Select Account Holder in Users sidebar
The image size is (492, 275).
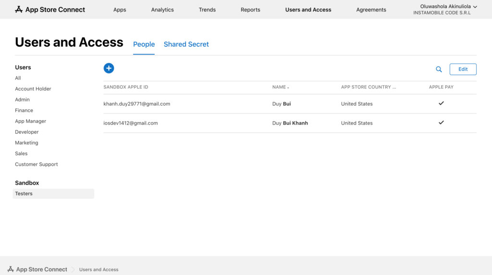click(x=33, y=89)
